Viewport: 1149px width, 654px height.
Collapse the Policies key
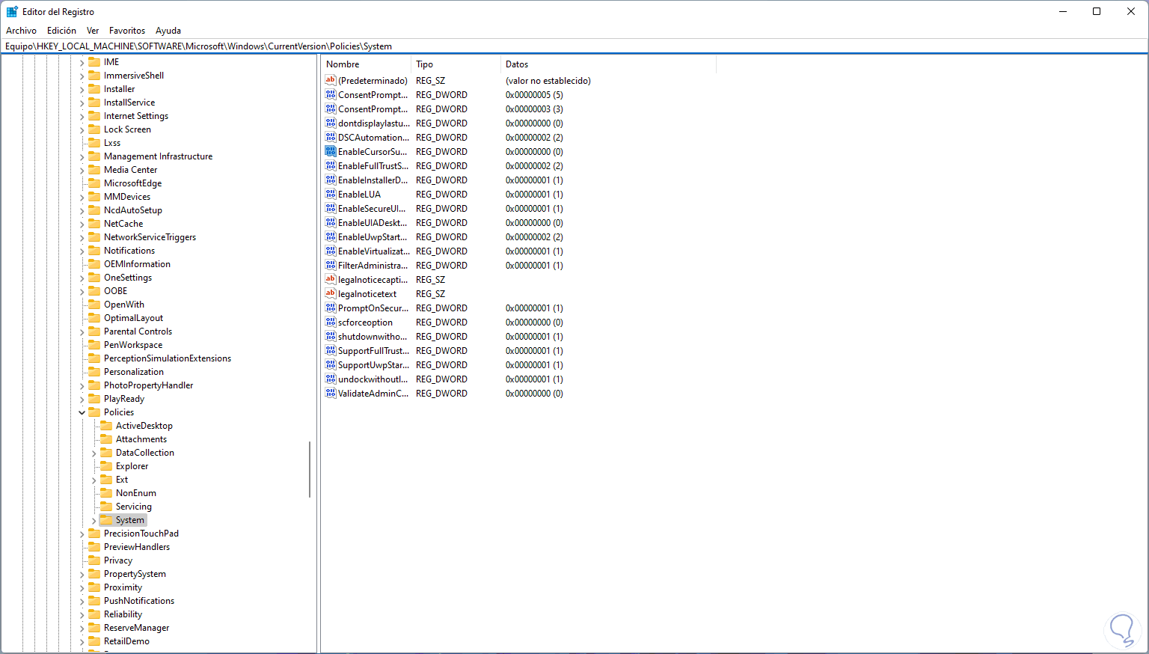(x=82, y=412)
